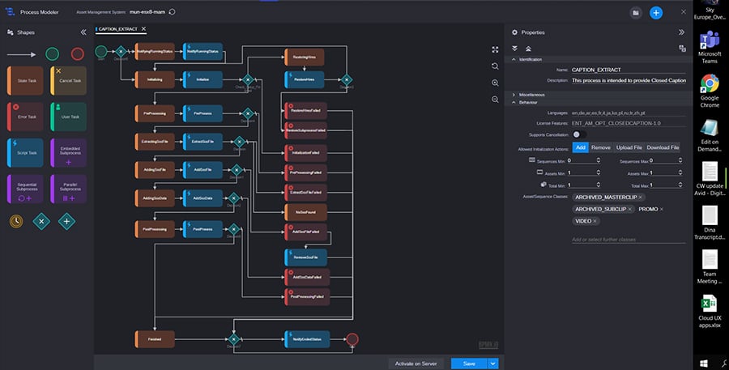Open the Save button dropdown arrow
The width and height of the screenshot is (729, 370).
pyautogui.click(x=492, y=364)
